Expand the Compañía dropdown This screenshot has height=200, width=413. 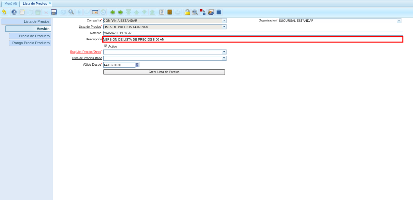pos(224,20)
